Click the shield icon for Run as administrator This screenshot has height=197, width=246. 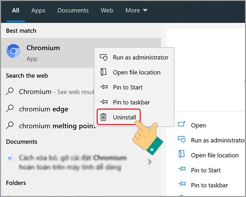103,57
